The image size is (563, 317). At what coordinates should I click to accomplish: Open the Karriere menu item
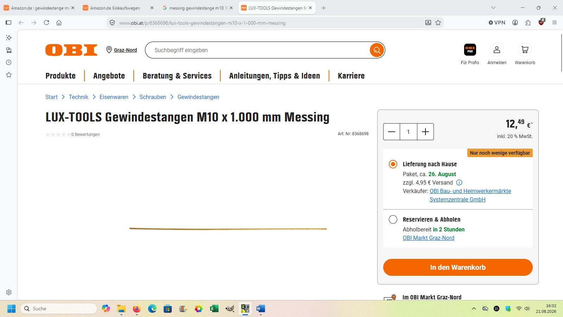351,76
